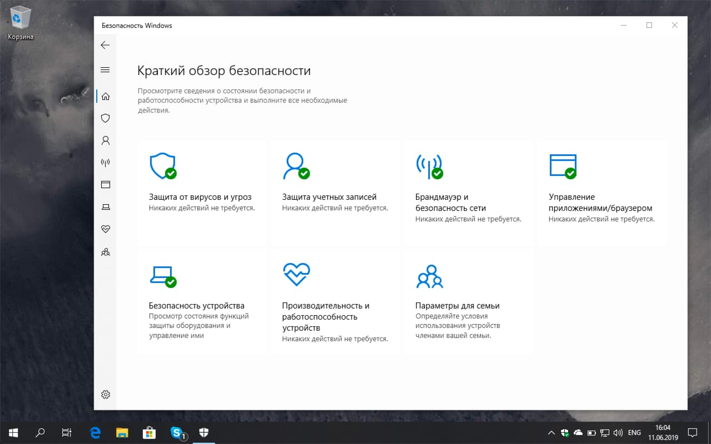Expand hidden icons in the system tray
Image resolution: width=711 pixels, height=444 pixels.
pyautogui.click(x=552, y=432)
